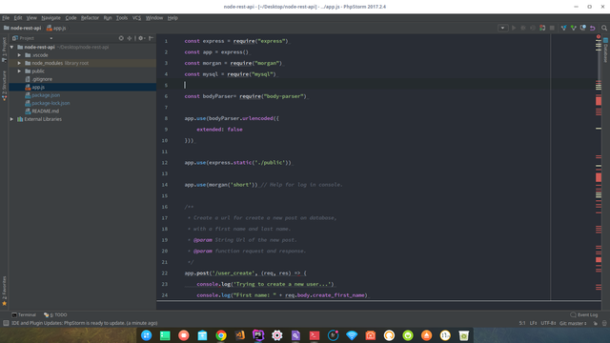Open the Tools menu
The height and width of the screenshot is (343, 610).
tap(122, 18)
